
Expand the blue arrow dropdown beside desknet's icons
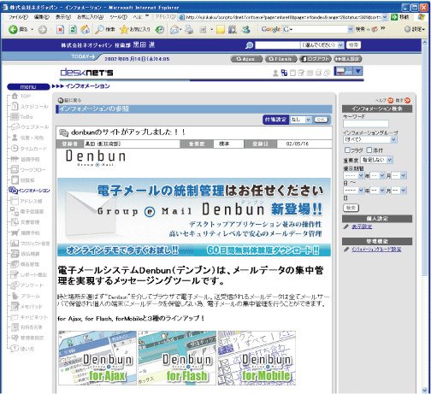(357, 71)
